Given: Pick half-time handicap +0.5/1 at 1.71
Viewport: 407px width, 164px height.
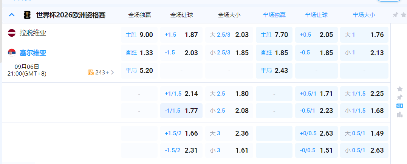Looking at the screenshot, I should pos(316,94).
